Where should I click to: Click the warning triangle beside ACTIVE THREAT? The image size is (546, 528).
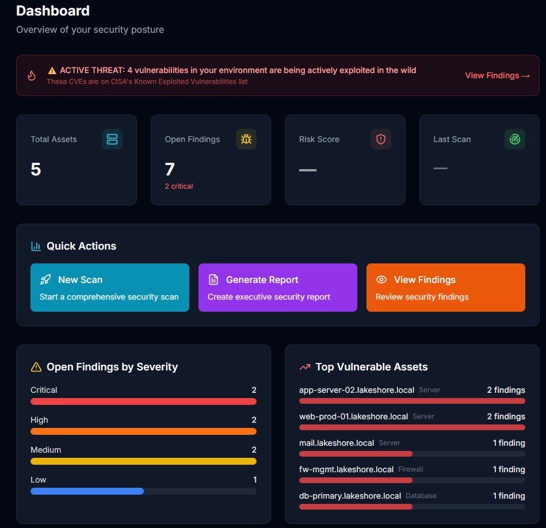[x=52, y=71]
